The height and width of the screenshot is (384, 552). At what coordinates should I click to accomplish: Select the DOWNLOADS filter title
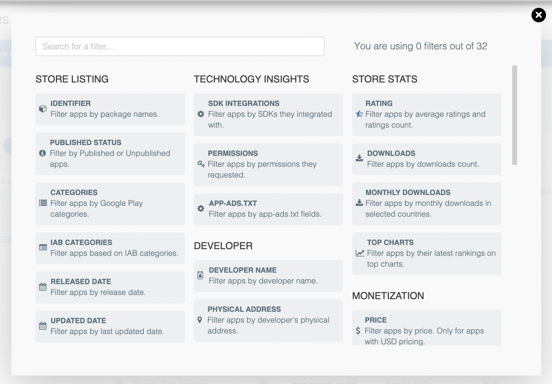pyautogui.click(x=391, y=153)
